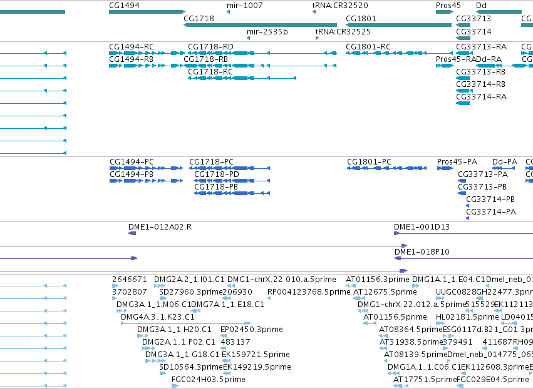The image size is (533, 389).
Task: Click EST feature 3702807
Action: [114, 299]
